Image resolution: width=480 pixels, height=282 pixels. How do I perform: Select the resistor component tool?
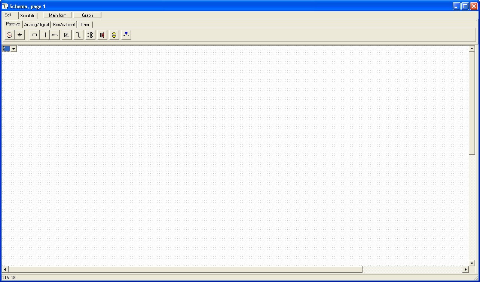point(34,35)
